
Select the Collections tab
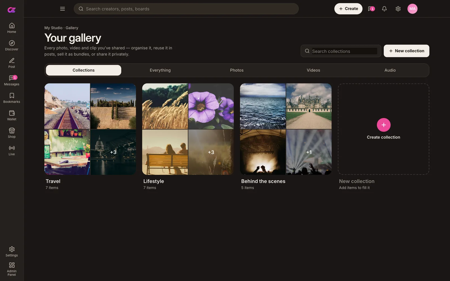point(84,70)
